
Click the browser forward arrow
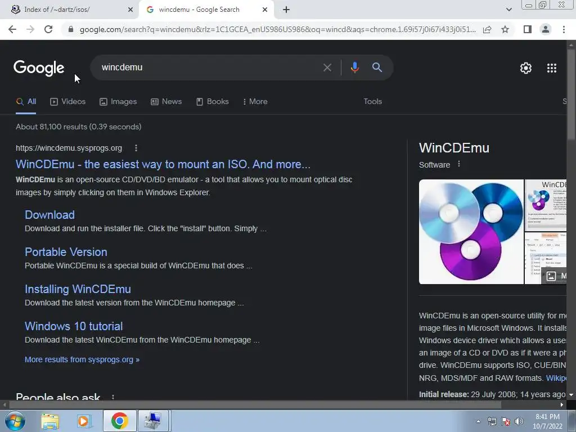(x=30, y=29)
